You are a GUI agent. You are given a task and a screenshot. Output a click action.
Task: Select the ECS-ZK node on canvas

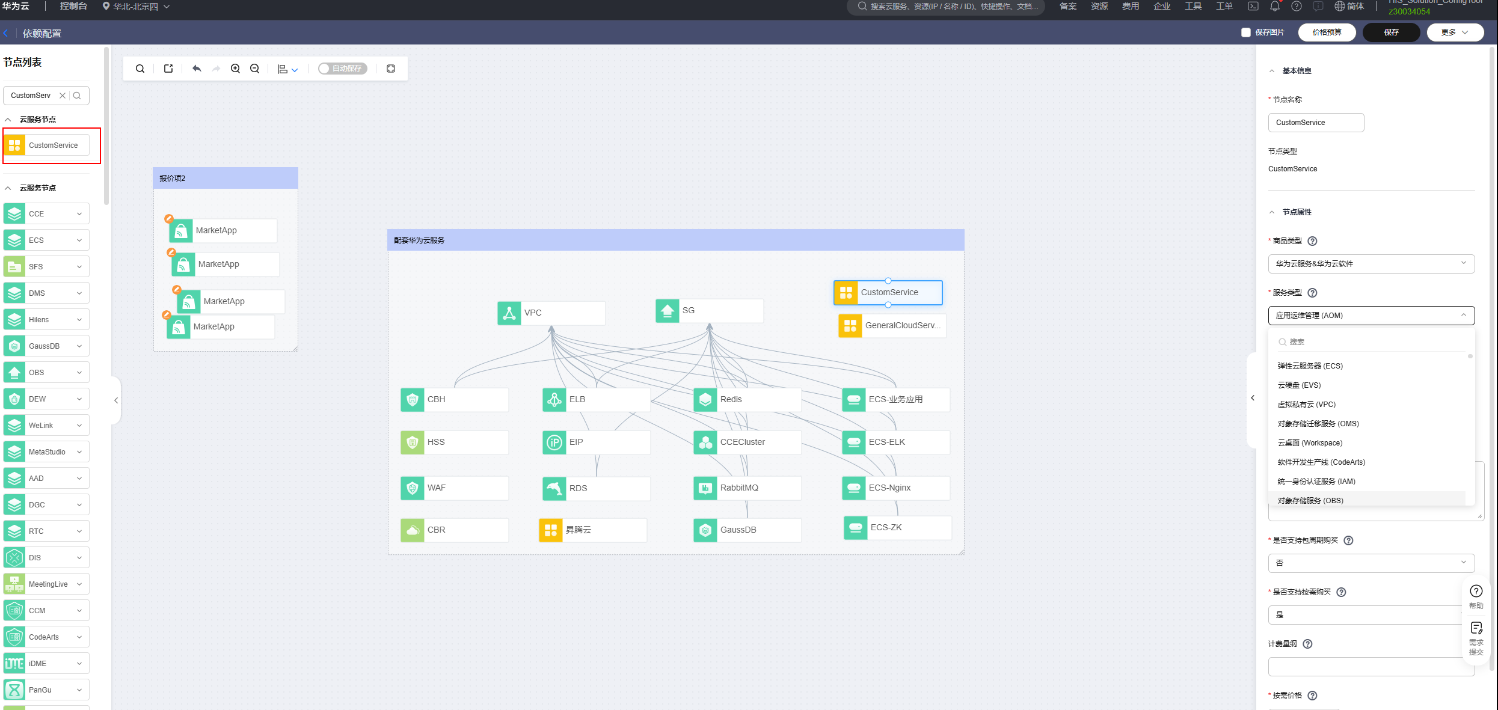pos(897,528)
